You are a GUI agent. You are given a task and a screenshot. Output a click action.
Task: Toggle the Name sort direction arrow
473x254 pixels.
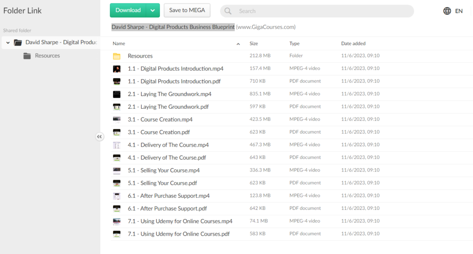coord(238,44)
